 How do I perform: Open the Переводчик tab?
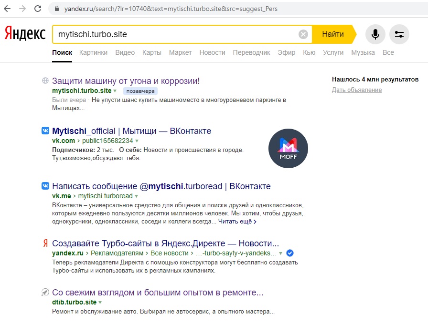click(x=251, y=52)
